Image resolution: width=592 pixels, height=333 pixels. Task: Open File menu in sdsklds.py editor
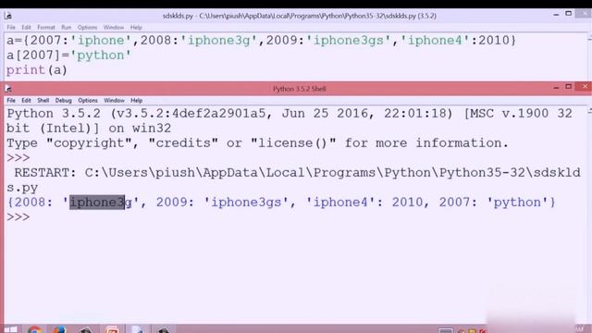(x=11, y=28)
